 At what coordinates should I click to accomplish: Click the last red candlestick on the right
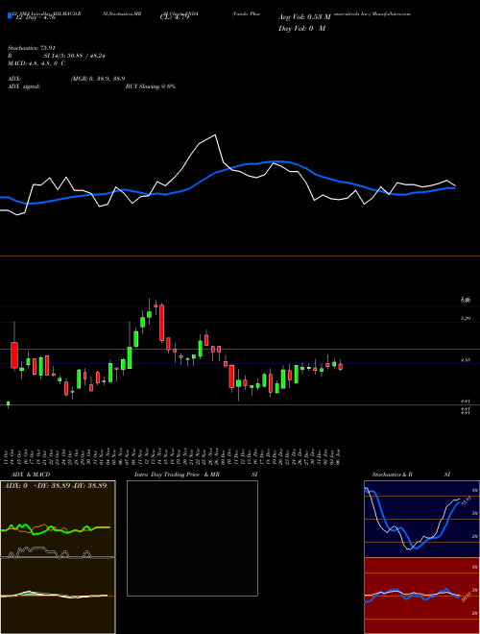point(341,366)
